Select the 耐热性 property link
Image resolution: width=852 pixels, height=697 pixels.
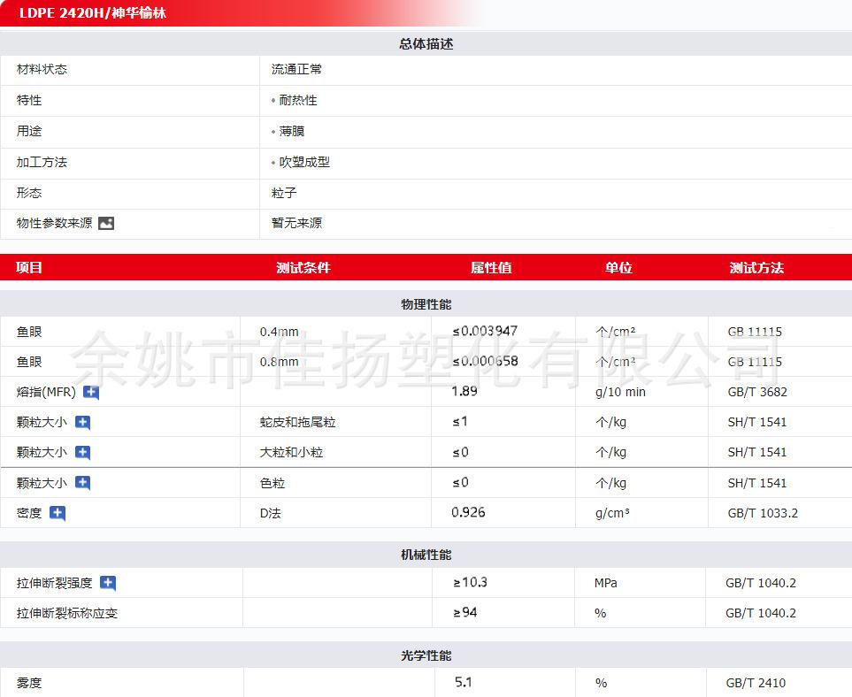pyautogui.click(x=297, y=100)
